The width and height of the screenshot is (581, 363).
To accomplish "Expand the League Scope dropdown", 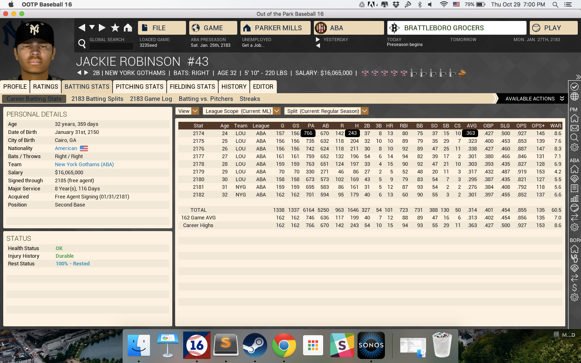I will (241, 111).
